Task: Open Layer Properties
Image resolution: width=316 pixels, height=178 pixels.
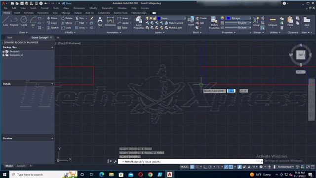Action: click(x=139, y=23)
